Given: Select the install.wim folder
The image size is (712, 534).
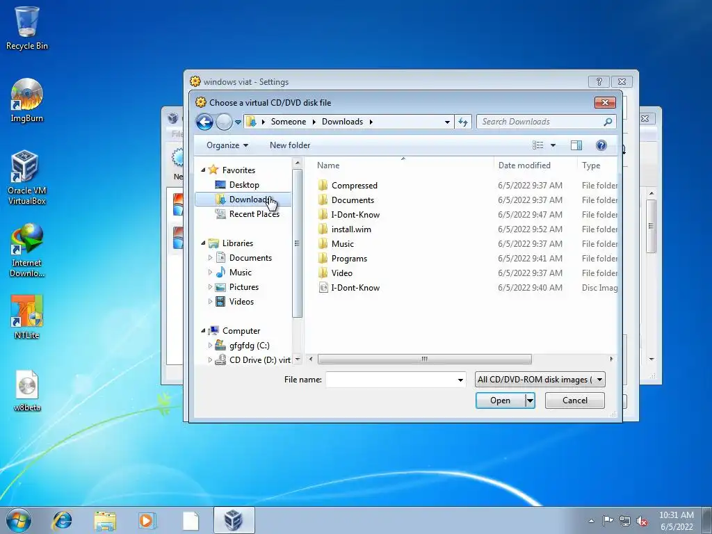Looking at the screenshot, I should (x=351, y=229).
